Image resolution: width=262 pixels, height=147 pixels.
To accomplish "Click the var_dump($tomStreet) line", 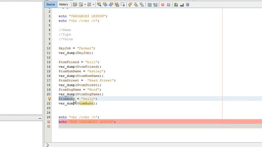I will click(80, 85).
